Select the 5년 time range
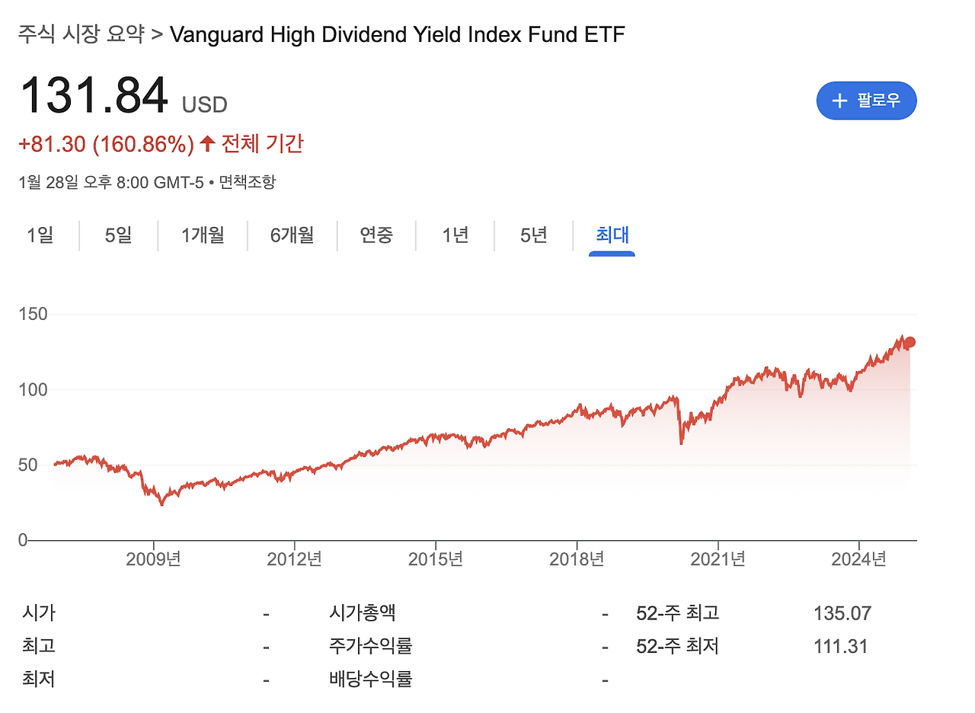The height and width of the screenshot is (713, 975). point(533,236)
